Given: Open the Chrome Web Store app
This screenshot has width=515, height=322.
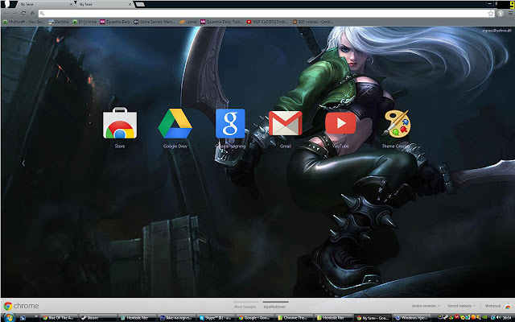Looking at the screenshot, I should coord(119,124).
